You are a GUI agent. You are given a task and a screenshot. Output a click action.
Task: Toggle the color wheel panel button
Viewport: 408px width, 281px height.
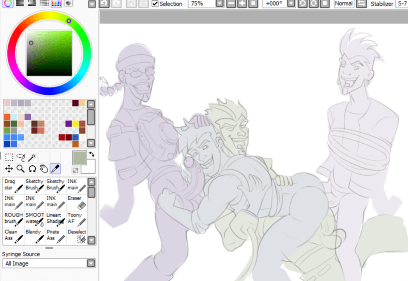pos(8,4)
